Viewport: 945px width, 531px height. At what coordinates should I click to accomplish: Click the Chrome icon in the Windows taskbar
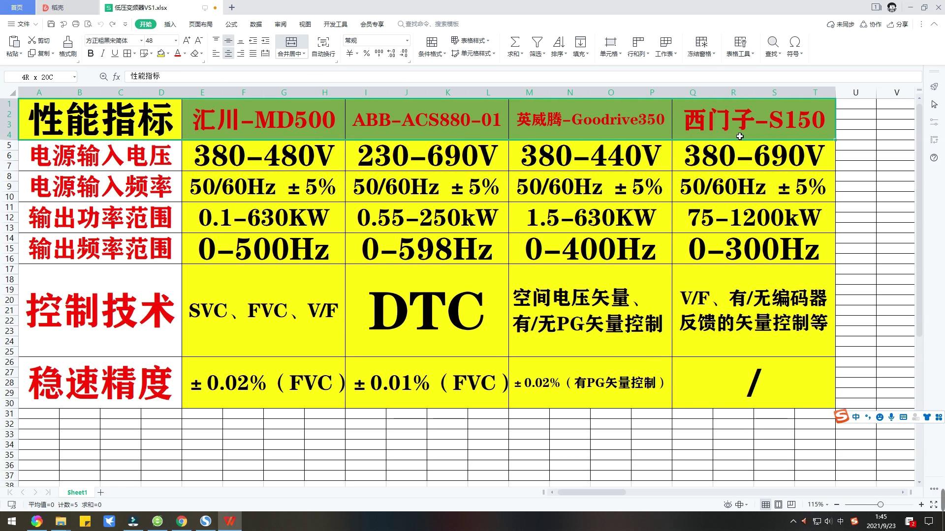(182, 521)
